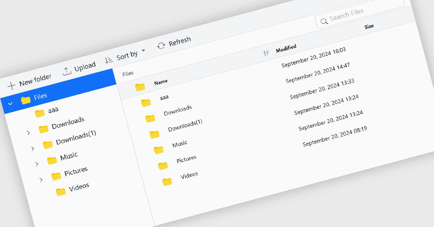Screen dimensions: 434x227
Task: Select Files in the folder tree
Action: point(41,97)
